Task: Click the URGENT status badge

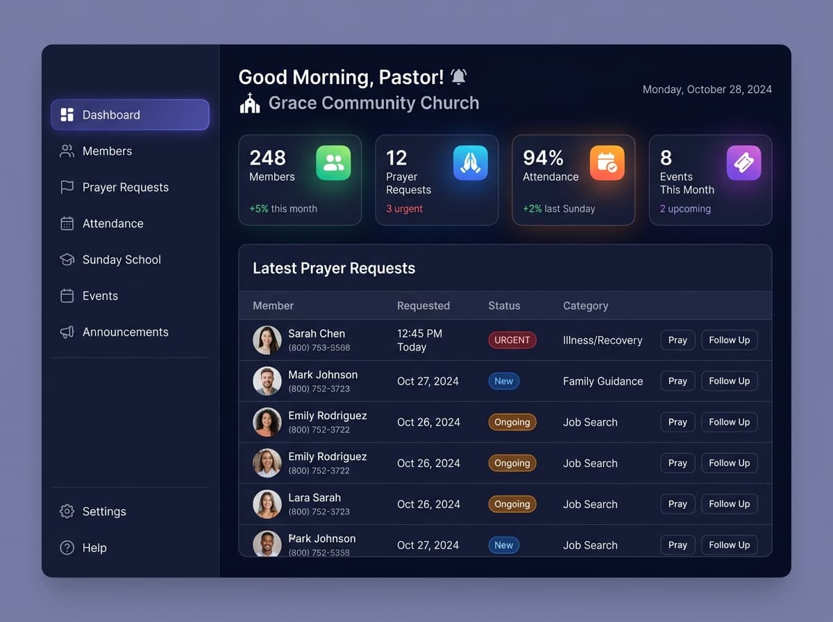Action: pos(512,340)
